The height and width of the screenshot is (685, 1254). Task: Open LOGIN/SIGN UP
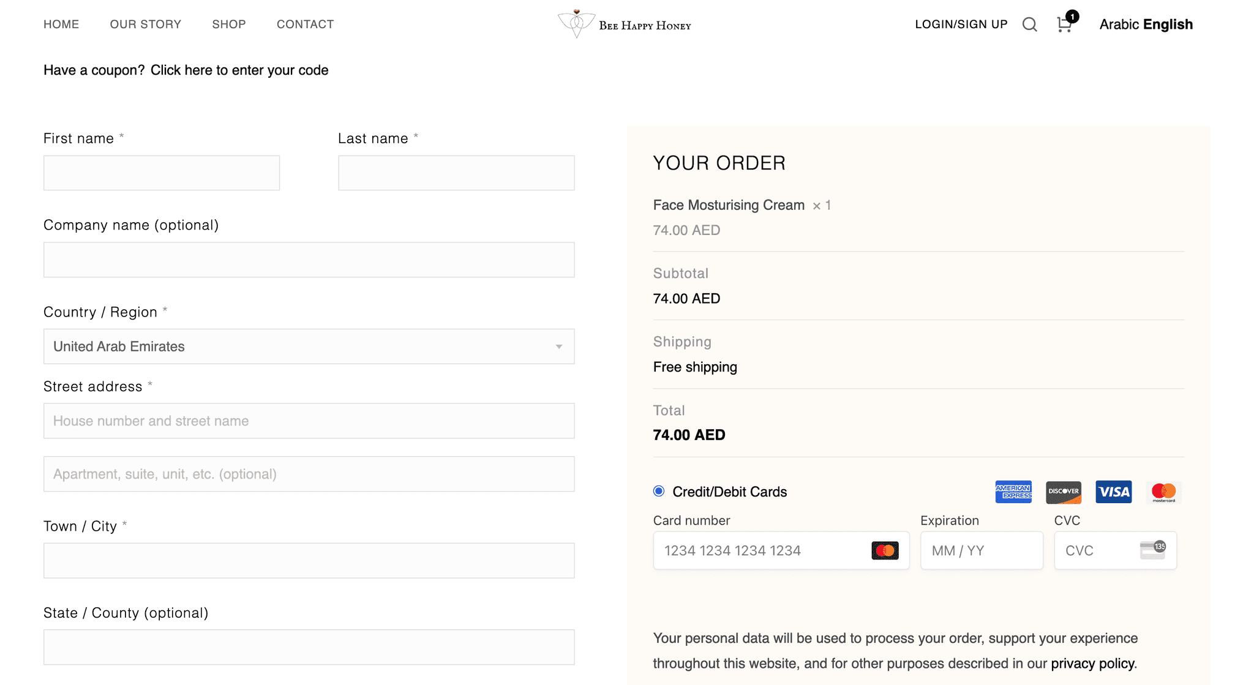point(961,24)
